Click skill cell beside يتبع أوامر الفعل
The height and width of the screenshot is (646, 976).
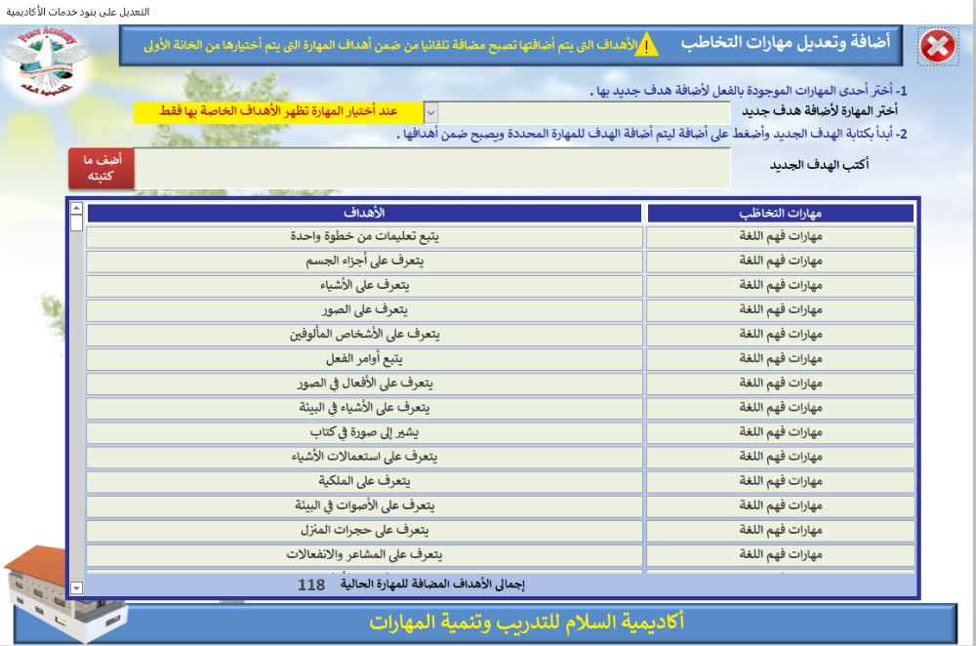(x=781, y=359)
